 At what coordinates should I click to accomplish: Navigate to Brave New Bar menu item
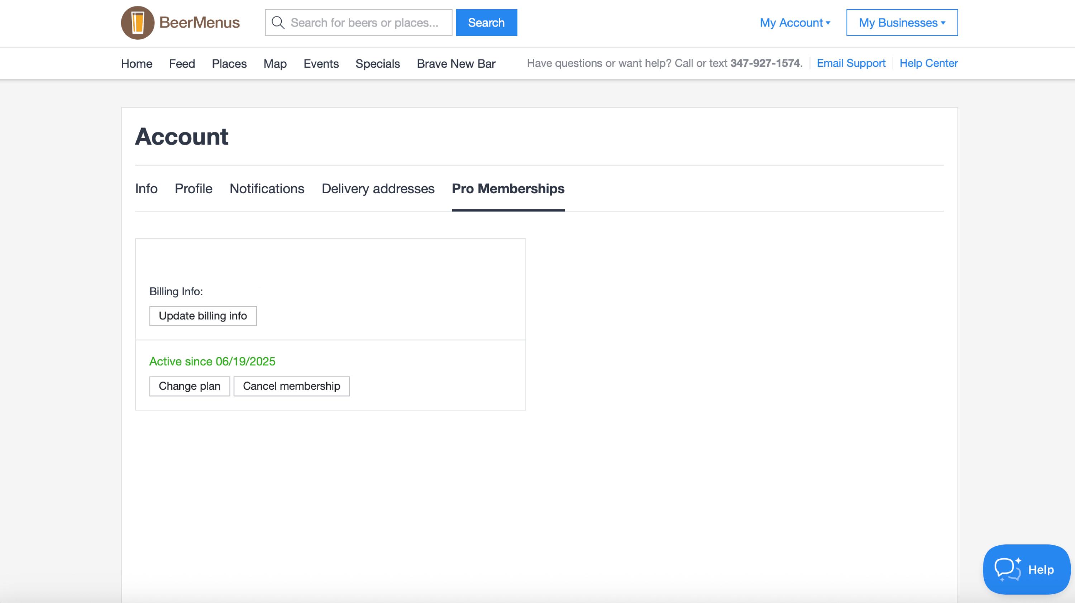click(456, 64)
